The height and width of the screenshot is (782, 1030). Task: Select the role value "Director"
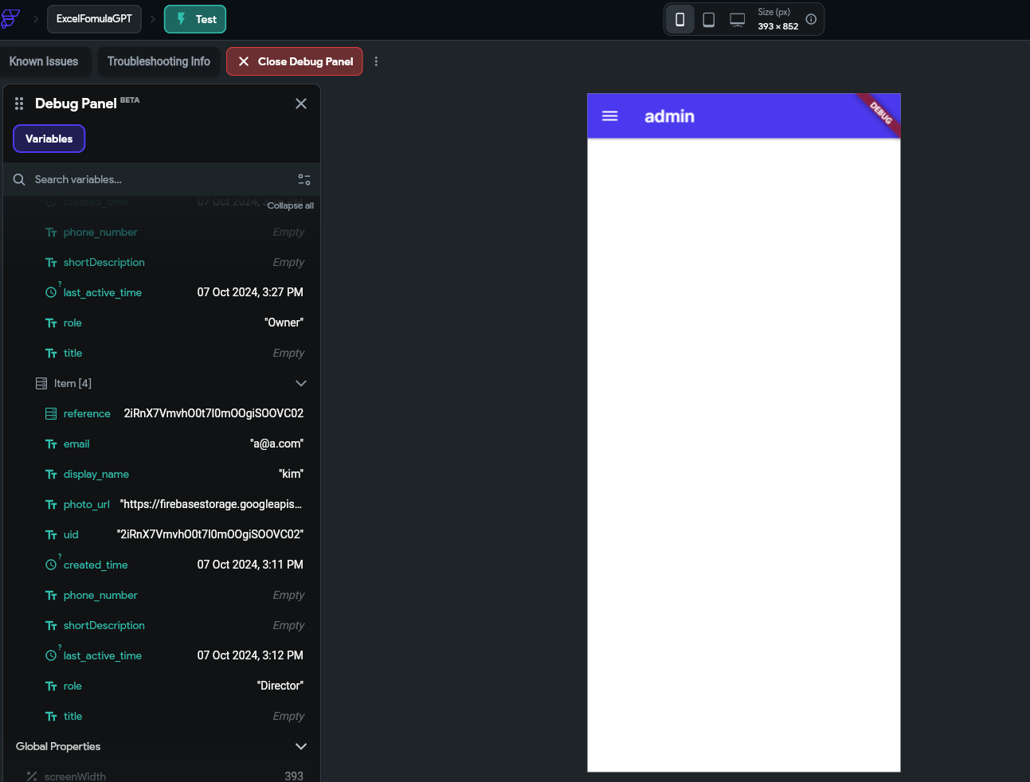[x=280, y=686]
